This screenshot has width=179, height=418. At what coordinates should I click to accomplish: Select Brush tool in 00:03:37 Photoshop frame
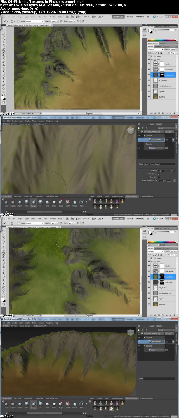pyautogui.click(x=4, y=52)
